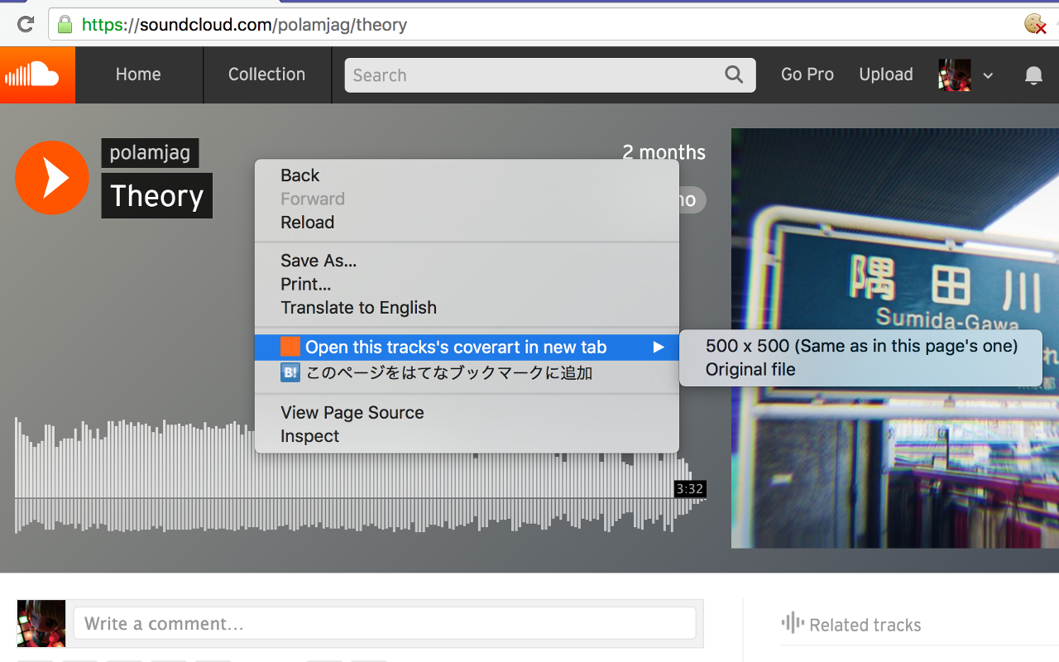Click the HTTPS padlock in address bar
This screenshot has height=662, width=1059.
point(64,24)
